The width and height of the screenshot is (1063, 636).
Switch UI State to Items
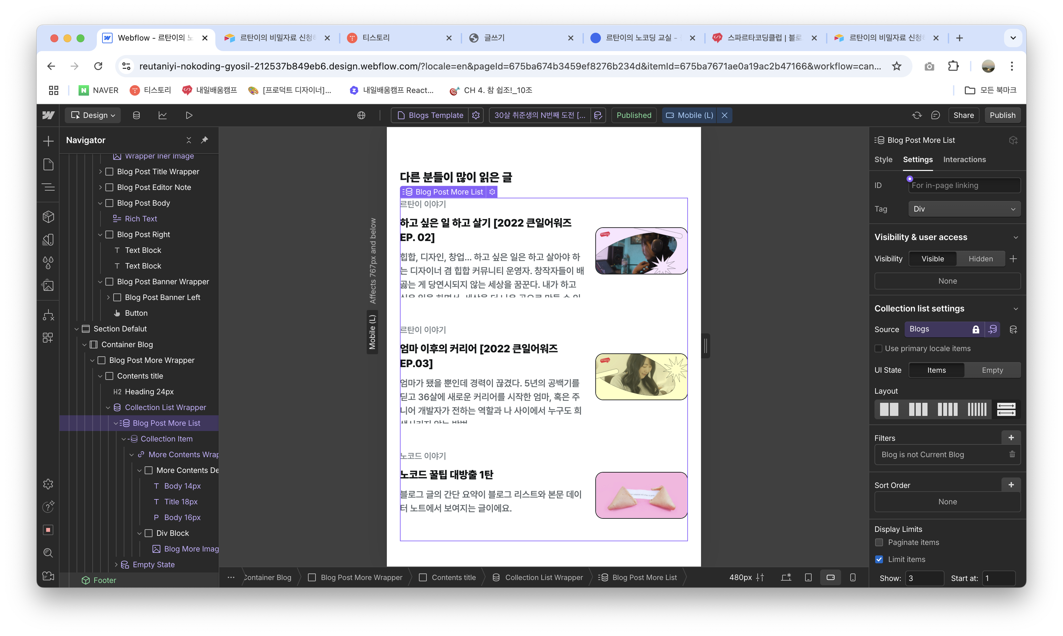click(936, 370)
